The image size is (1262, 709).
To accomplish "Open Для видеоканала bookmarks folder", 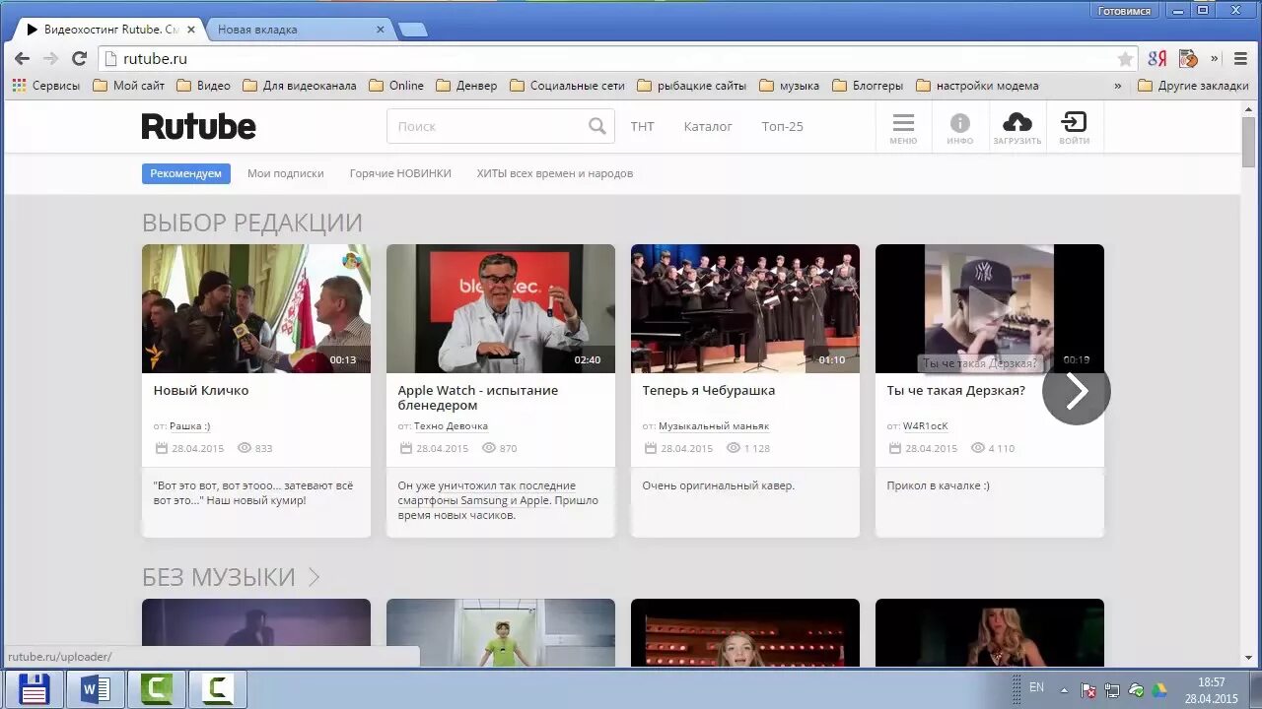I will tap(300, 86).
